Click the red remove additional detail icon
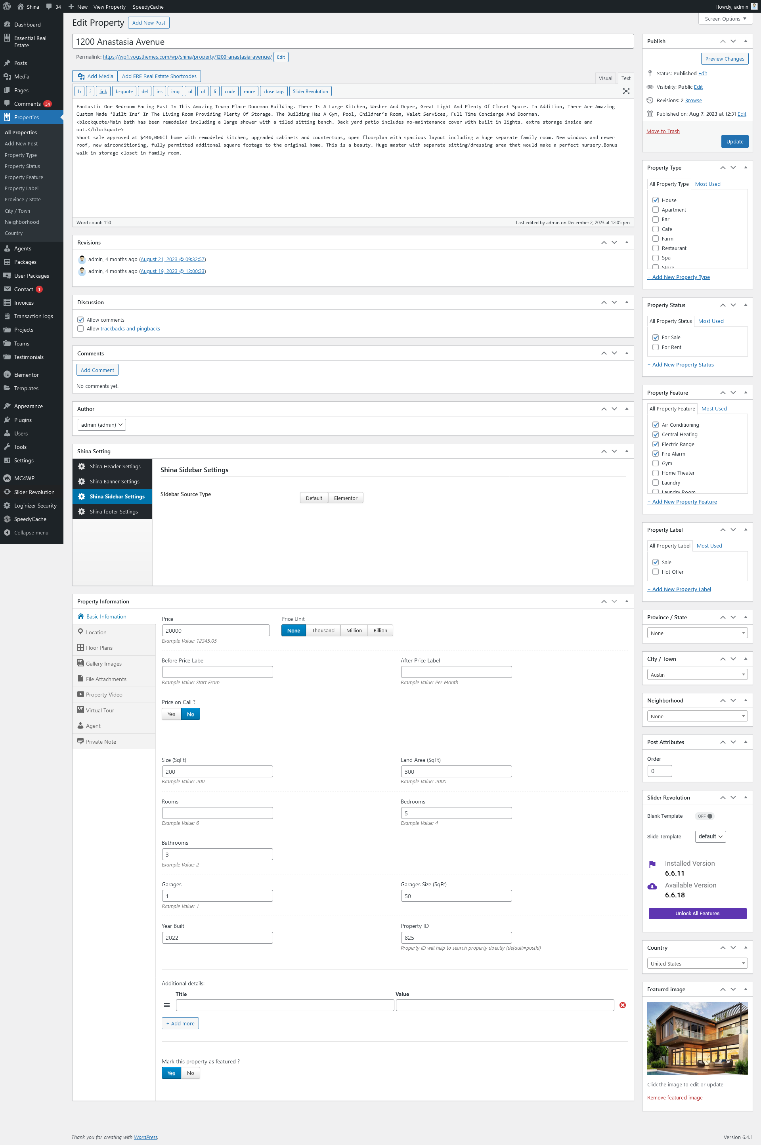Viewport: 761px width, 1145px height. click(x=623, y=1005)
